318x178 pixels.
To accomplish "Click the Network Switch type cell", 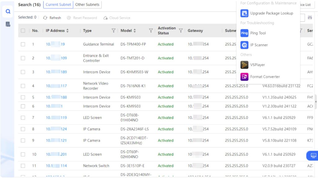I will point(96,166).
